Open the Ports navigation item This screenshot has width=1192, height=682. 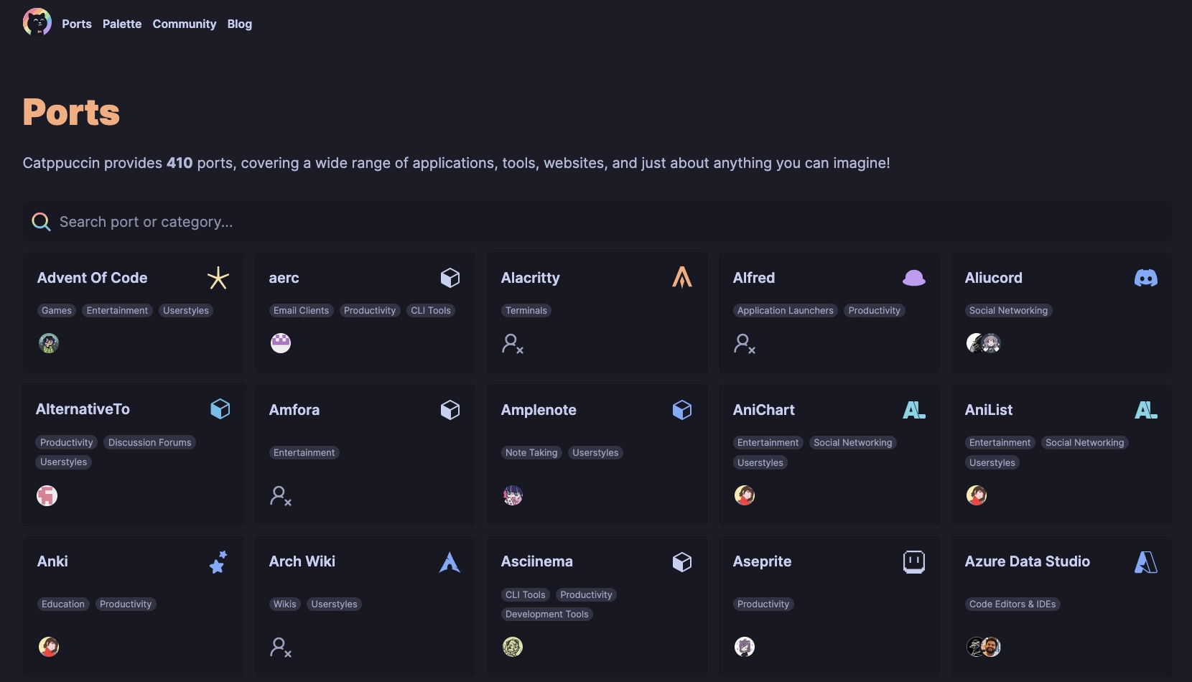coord(77,24)
